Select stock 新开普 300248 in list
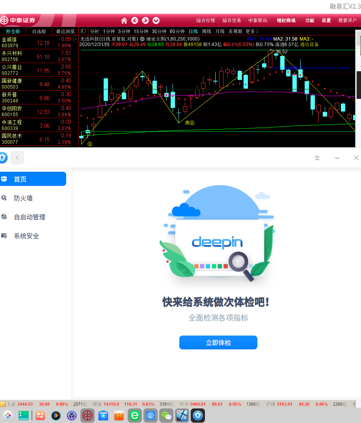The image size is (361, 423). tap(36, 98)
